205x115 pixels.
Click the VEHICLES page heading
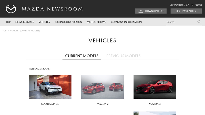(x=102, y=40)
